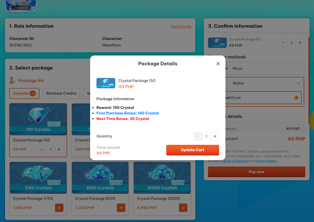The height and width of the screenshot is (222, 314).
Task: Switch to the Crystals tab
Action: coord(24,93)
